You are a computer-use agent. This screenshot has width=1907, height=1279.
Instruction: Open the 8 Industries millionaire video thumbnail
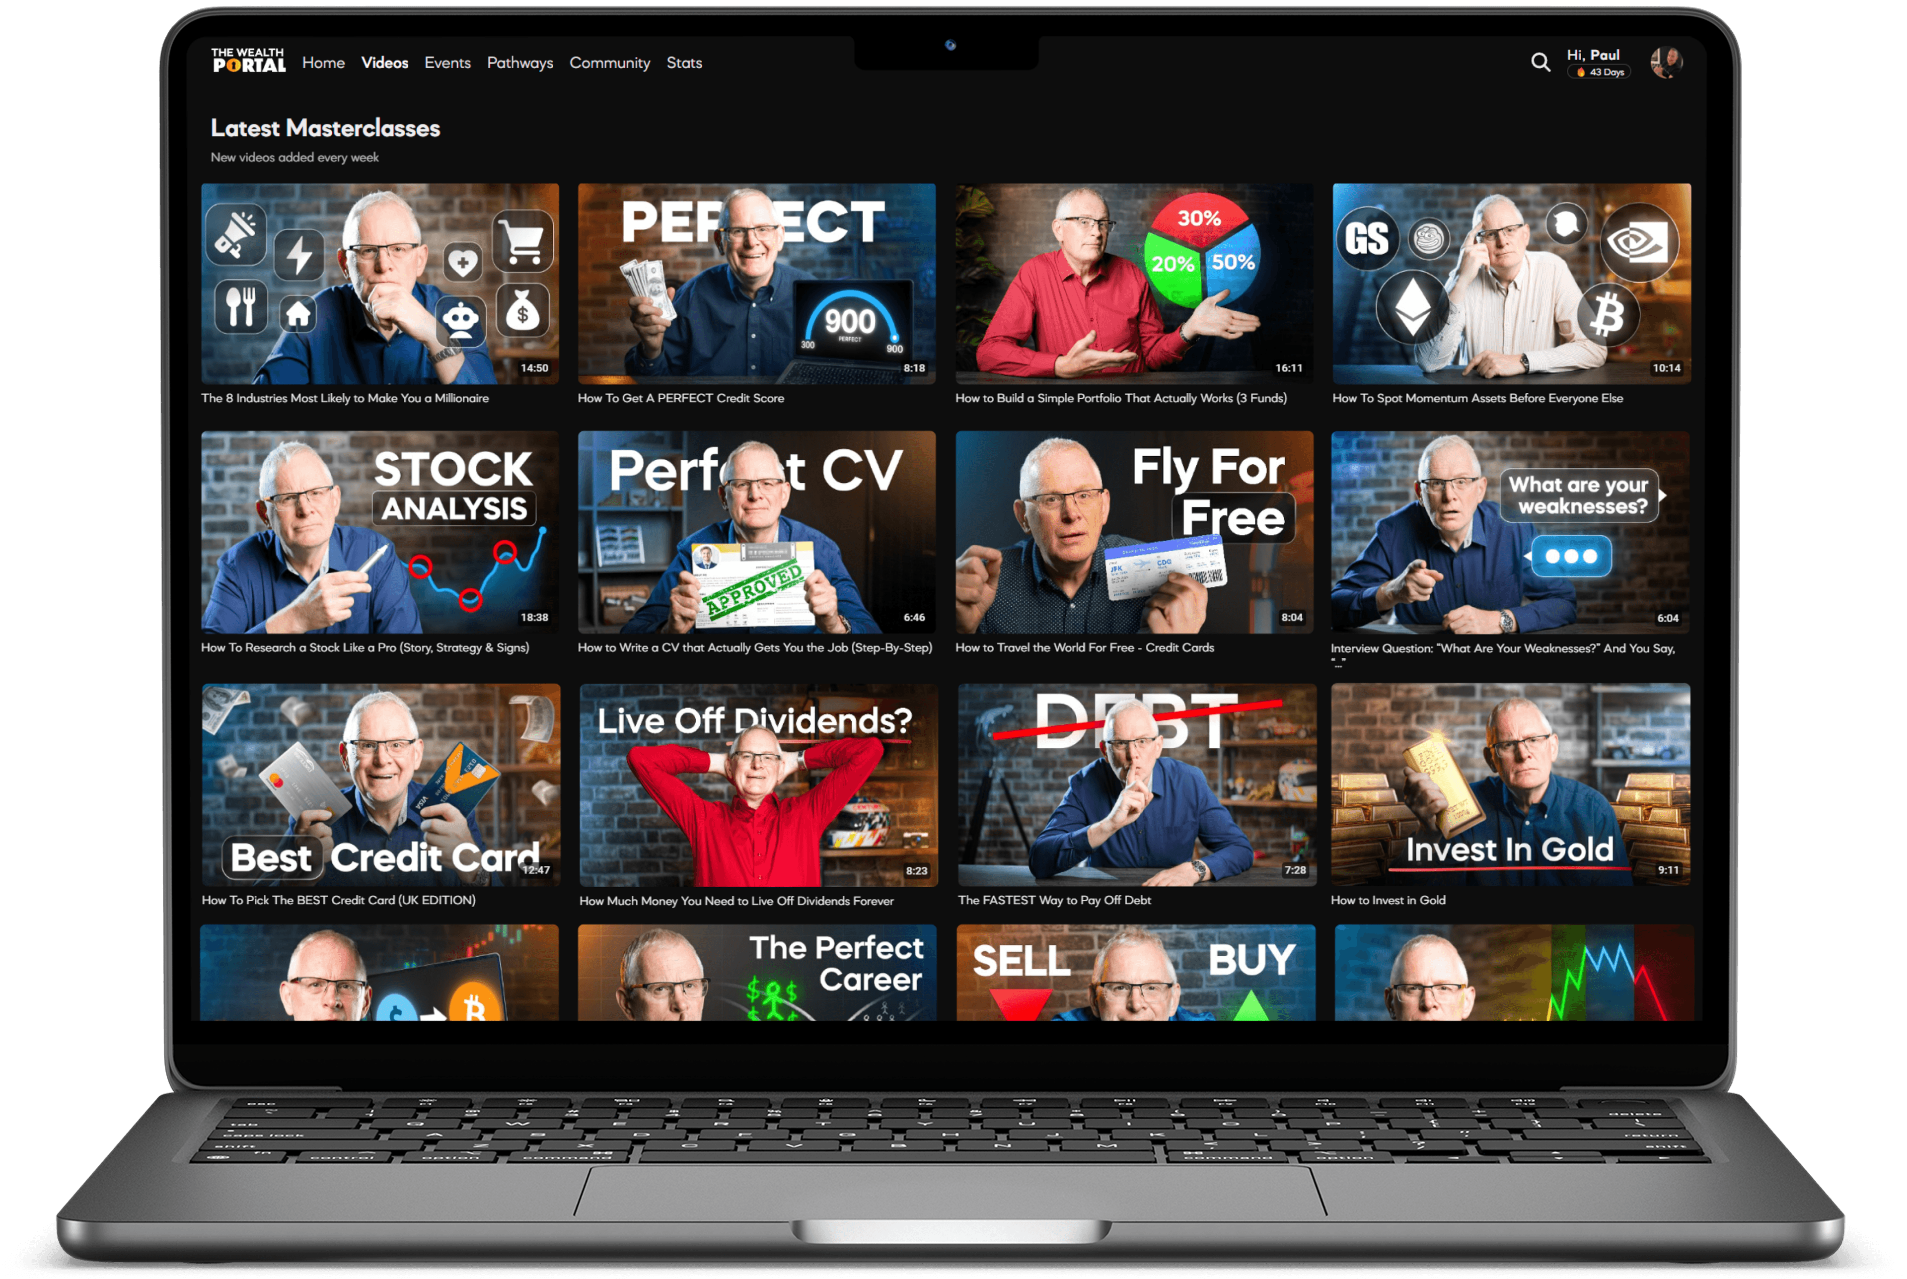coord(379,283)
